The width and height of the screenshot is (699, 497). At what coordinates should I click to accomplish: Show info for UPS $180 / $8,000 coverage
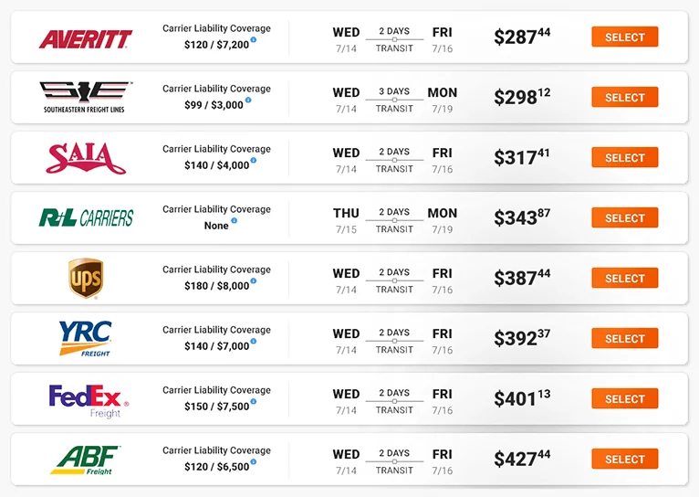253,281
